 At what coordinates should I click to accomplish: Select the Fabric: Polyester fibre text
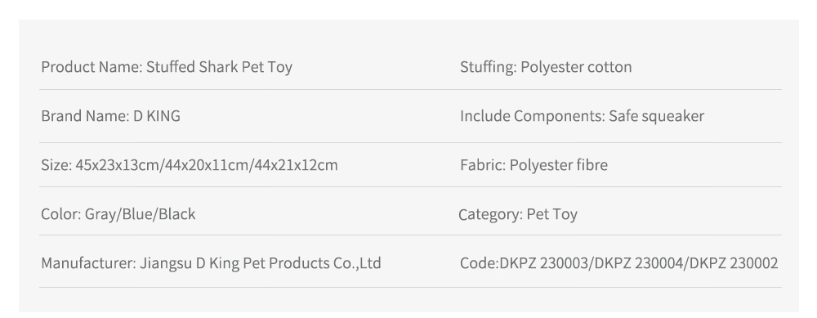click(x=534, y=165)
